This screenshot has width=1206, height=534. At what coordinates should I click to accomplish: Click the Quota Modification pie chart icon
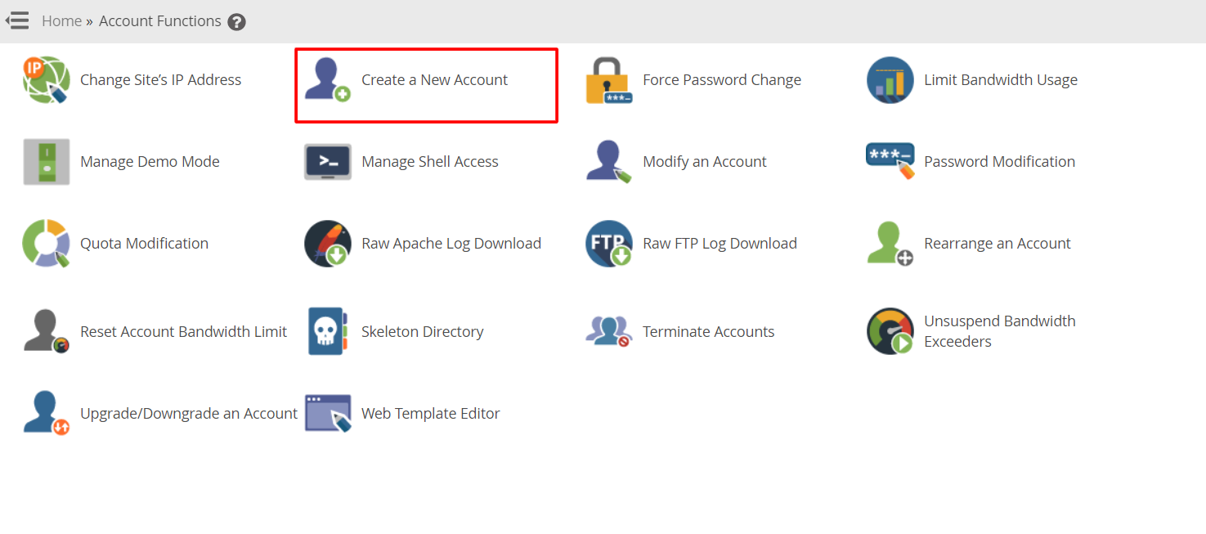click(47, 244)
